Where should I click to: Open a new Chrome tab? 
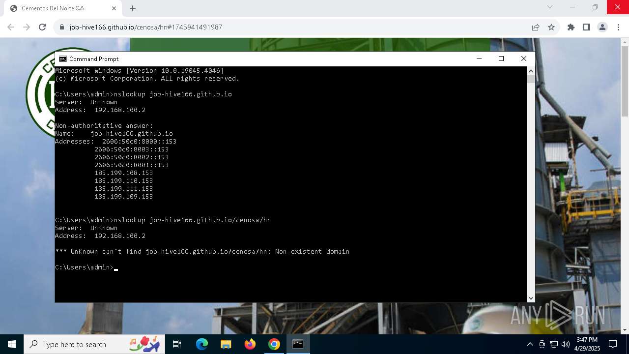coord(133,8)
